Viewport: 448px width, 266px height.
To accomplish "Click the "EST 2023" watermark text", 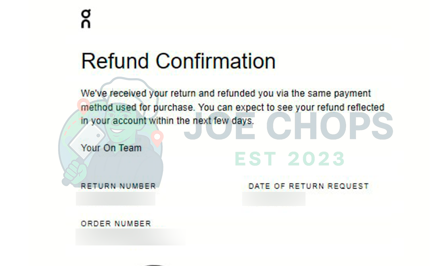I will [x=290, y=159].
